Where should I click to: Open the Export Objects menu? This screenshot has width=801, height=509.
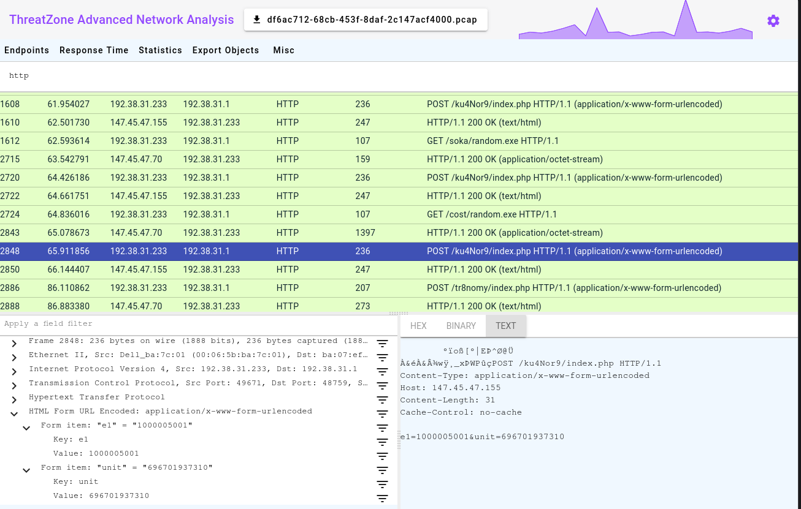coord(226,50)
